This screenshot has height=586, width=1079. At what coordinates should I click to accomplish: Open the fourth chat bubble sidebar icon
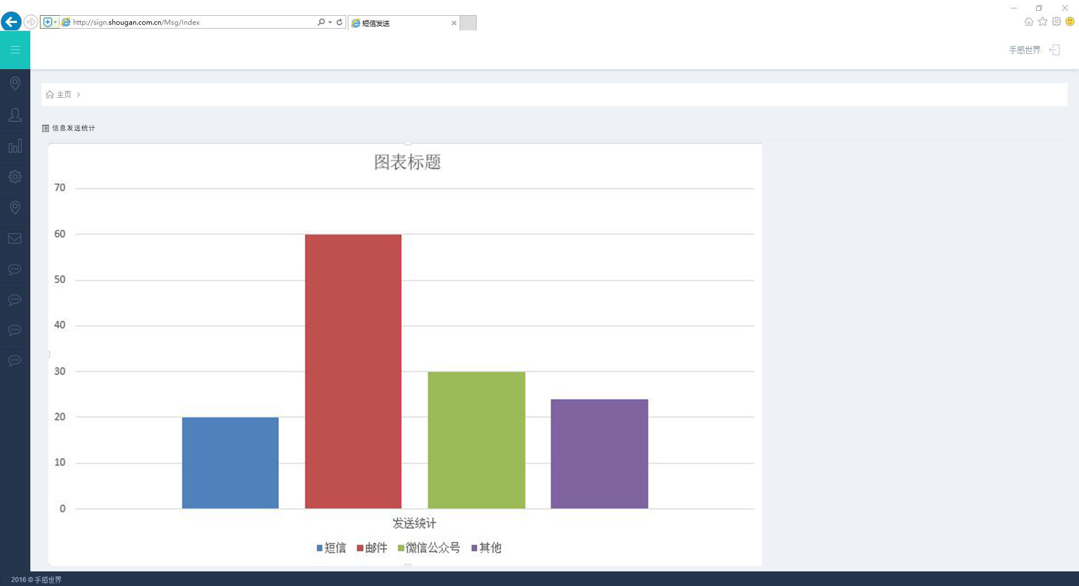15,361
